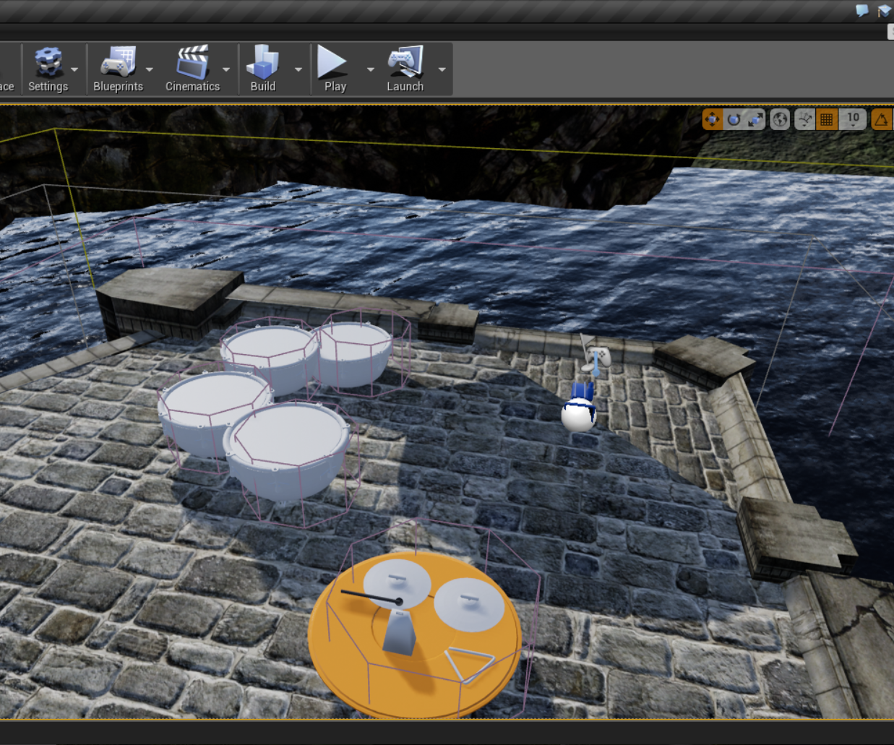Open the Cinematics toolbar item
Viewport: 894px width, 745px height.
[x=192, y=64]
